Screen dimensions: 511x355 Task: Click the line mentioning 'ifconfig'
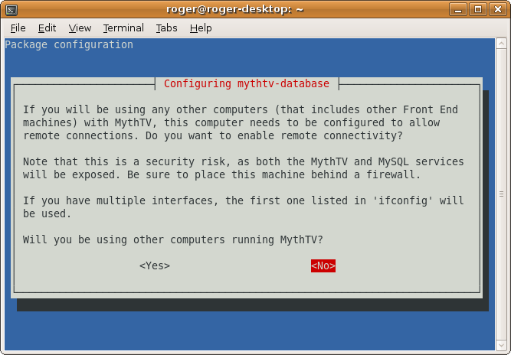[243, 200]
